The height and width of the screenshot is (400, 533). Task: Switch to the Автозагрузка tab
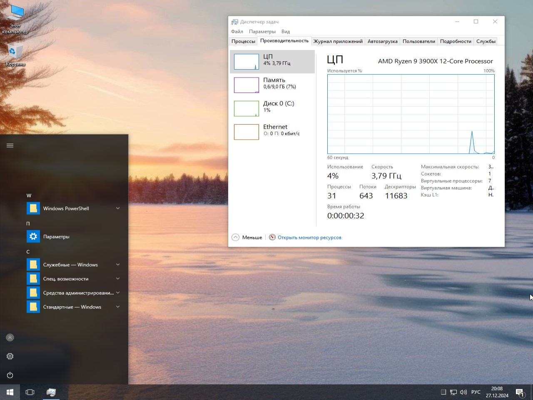pyautogui.click(x=382, y=41)
